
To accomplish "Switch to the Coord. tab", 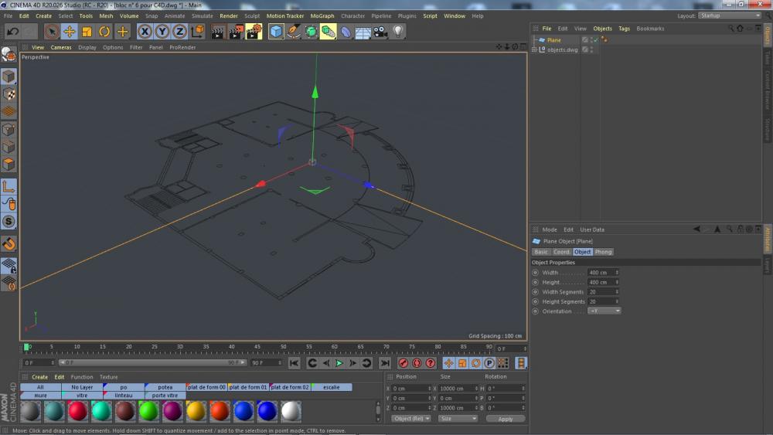I will click(562, 252).
